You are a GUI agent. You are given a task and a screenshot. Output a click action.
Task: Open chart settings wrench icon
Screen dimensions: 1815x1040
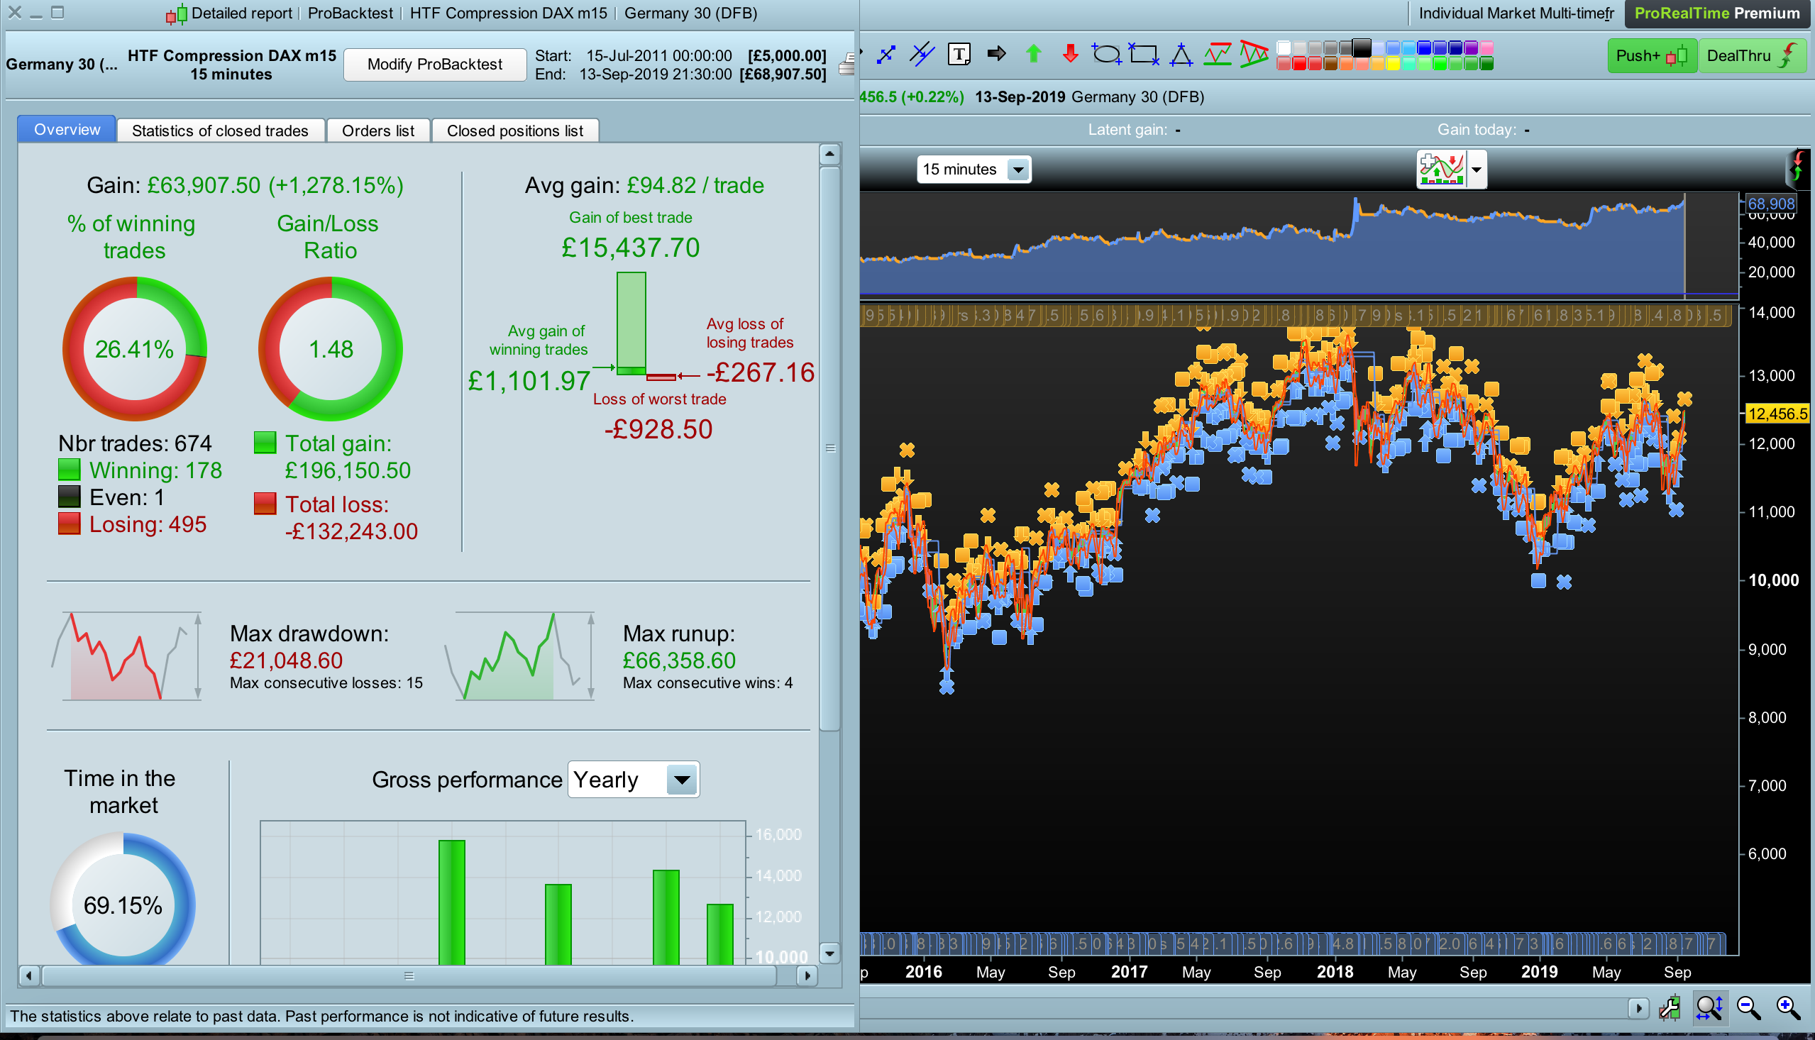tap(1670, 1008)
